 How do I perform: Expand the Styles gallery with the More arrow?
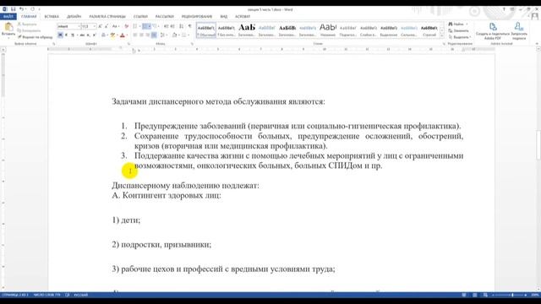[x=442, y=35]
